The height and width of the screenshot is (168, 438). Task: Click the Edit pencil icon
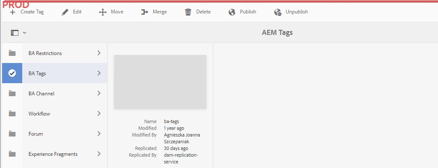point(65,12)
